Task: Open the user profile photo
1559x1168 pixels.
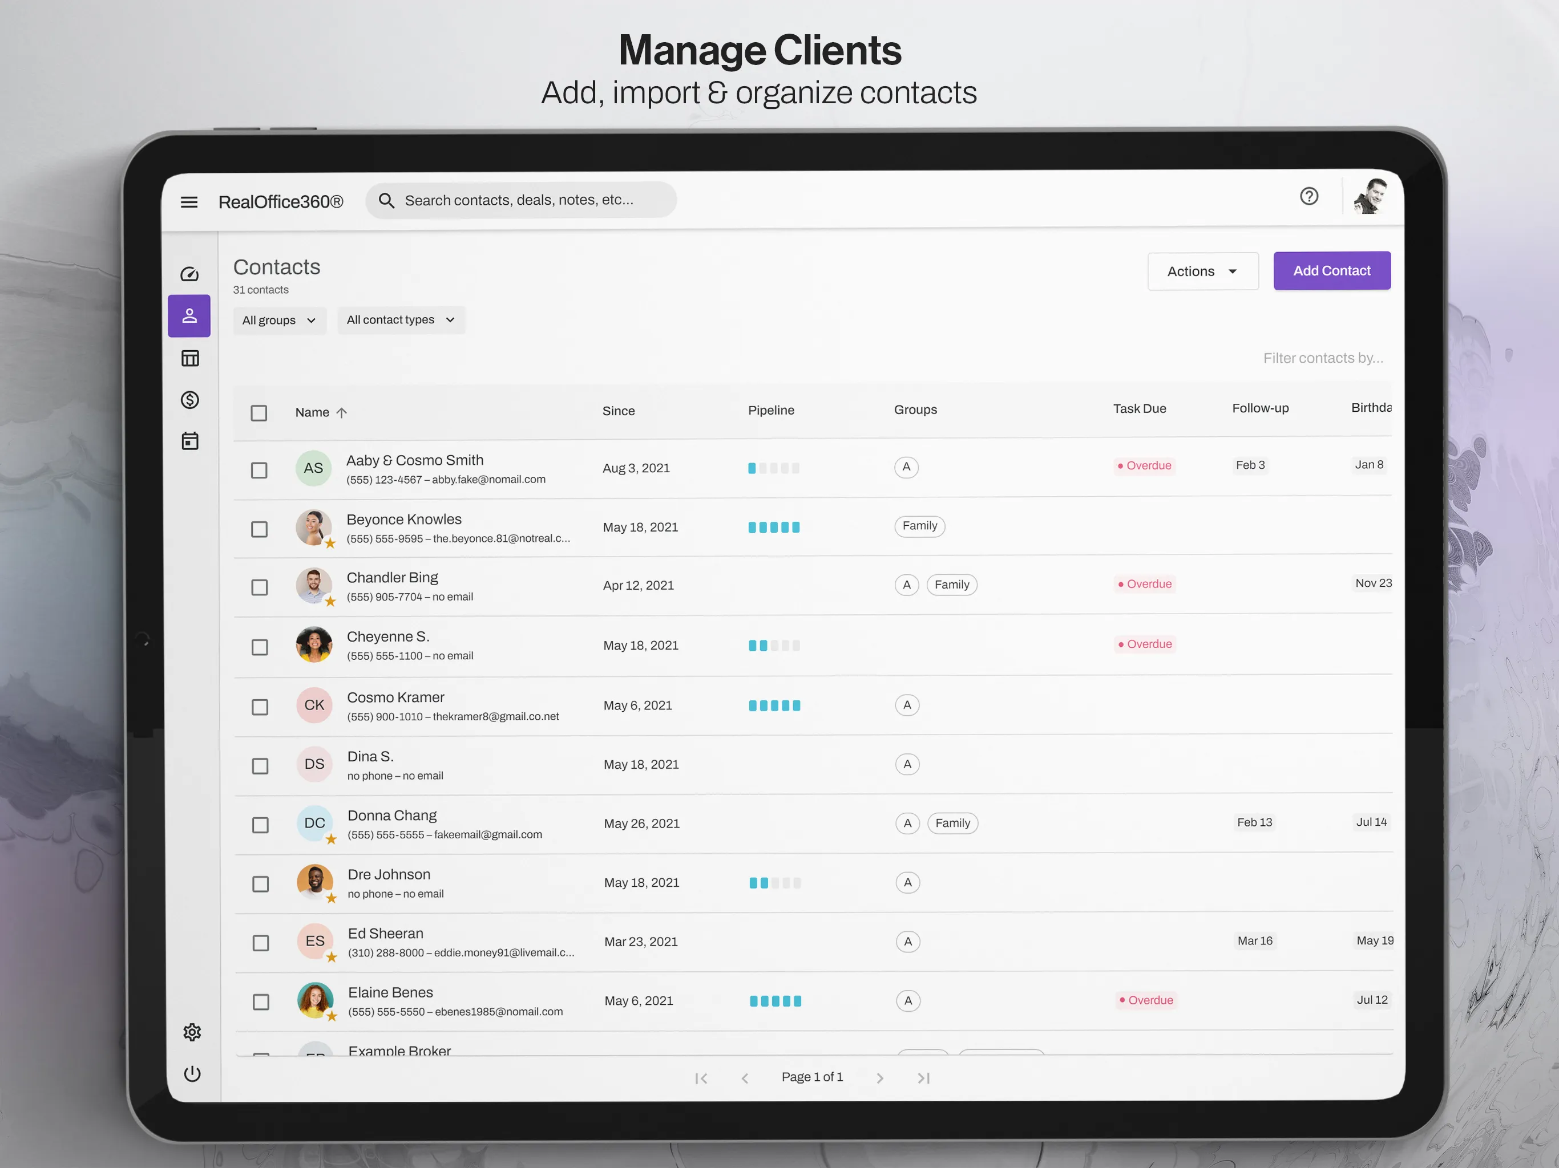Action: [1370, 196]
